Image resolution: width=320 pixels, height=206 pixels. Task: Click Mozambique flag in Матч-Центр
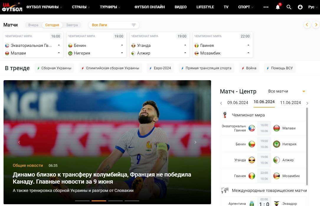[x=277, y=176]
